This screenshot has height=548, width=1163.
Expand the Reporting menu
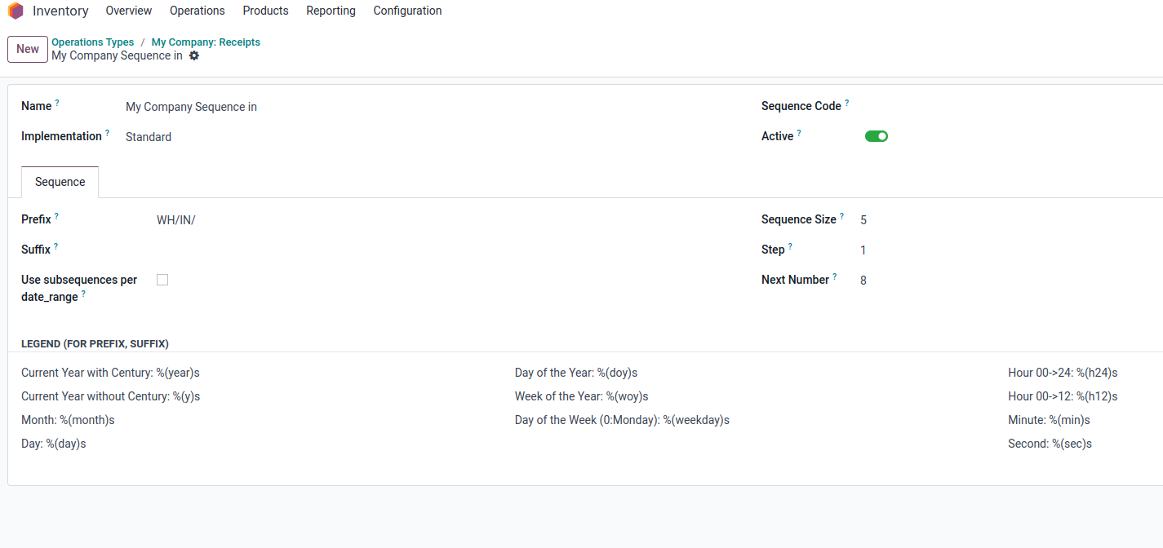tap(331, 11)
